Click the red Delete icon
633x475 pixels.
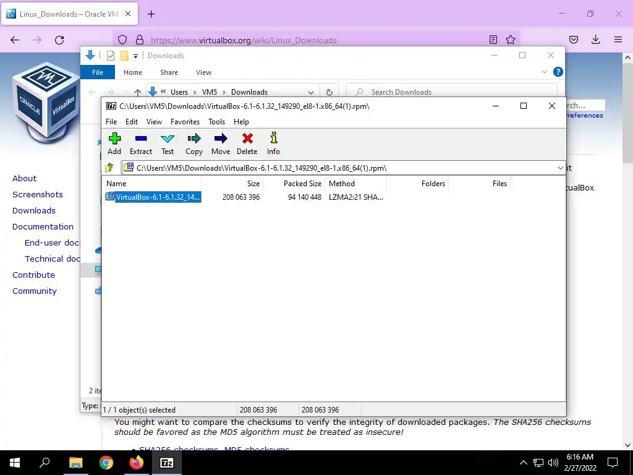click(x=247, y=143)
